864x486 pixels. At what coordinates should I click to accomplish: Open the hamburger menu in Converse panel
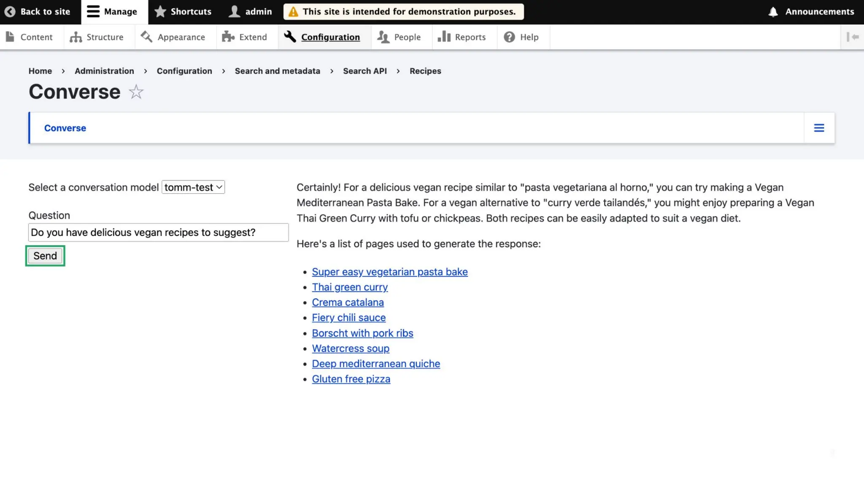(819, 128)
